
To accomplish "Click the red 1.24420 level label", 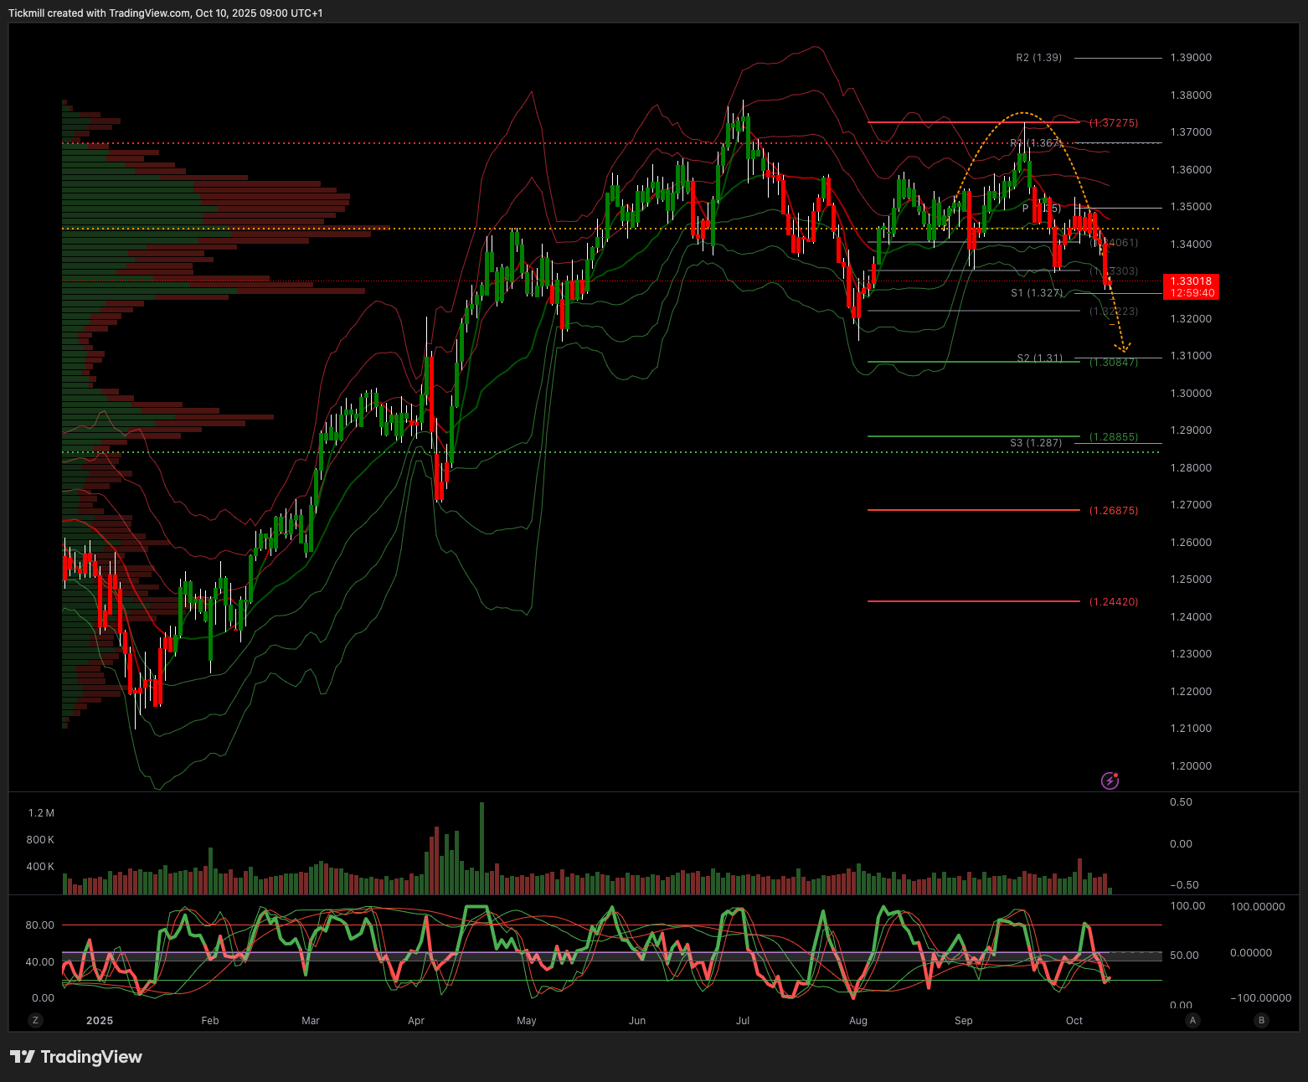I will 1114,602.
